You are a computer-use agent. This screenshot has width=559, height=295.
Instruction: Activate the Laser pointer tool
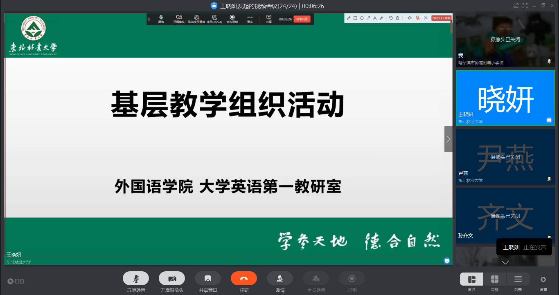(x=382, y=18)
